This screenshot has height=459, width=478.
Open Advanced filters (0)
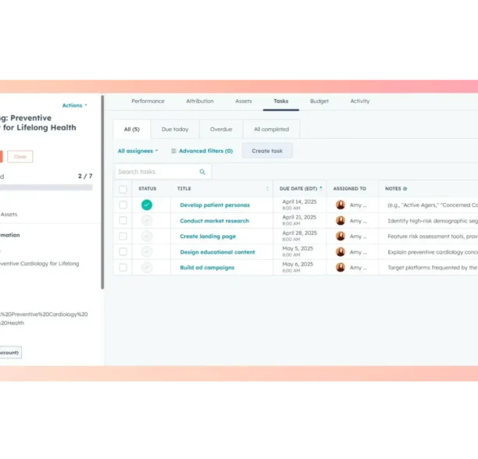pyautogui.click(x=202, y=151)
